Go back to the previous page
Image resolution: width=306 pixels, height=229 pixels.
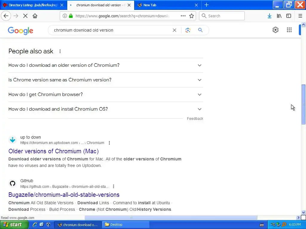tap(6, 16)
